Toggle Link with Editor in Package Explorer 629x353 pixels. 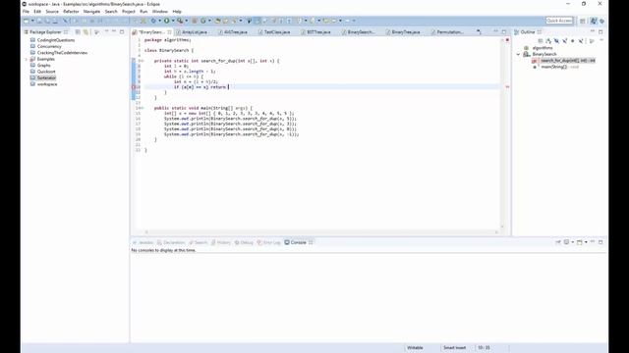[x=86, y=31]
